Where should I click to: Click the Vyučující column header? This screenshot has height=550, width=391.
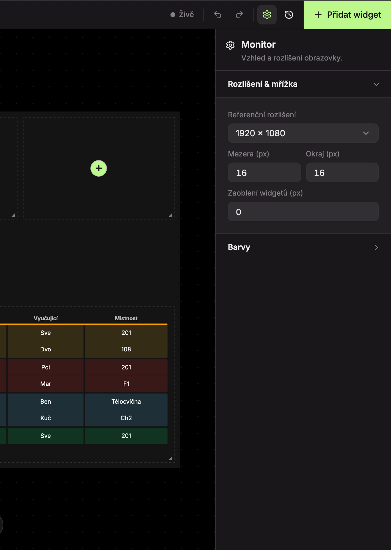click(x=46, y=318)
